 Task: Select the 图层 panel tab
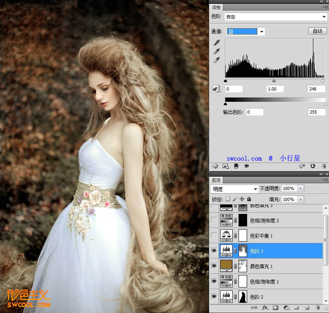tap(216, 180)
